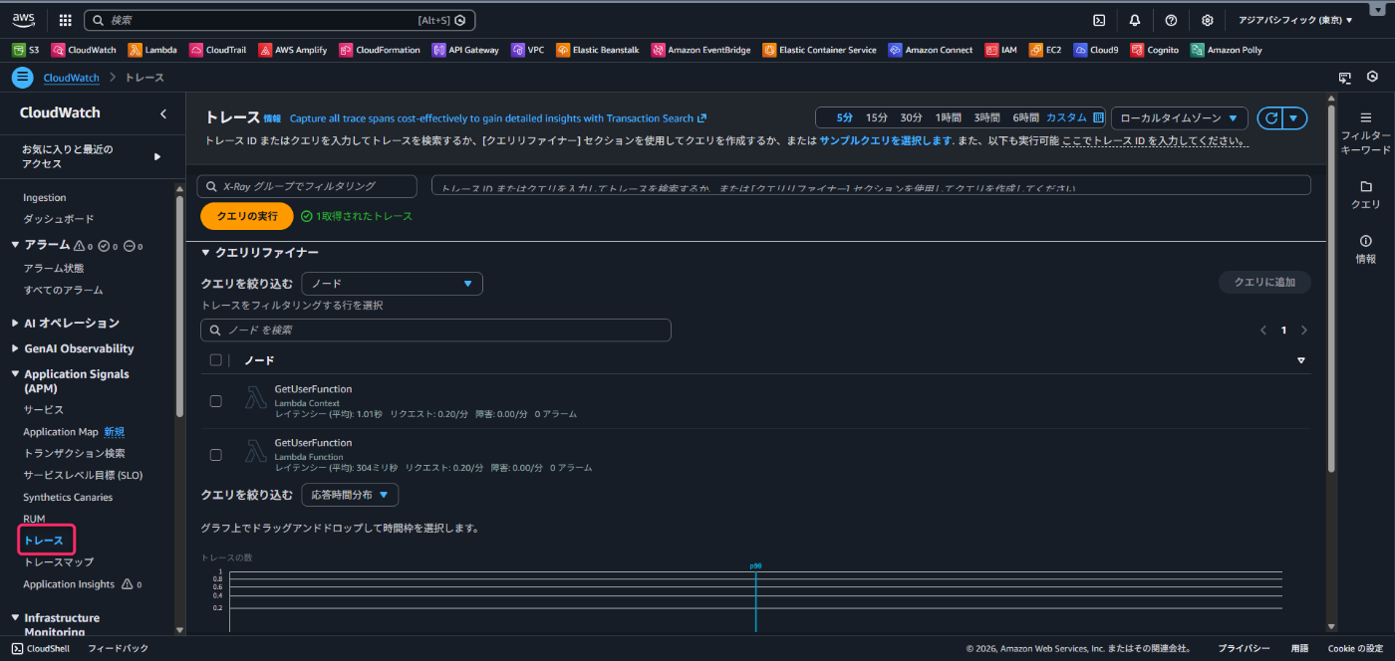Select 6時間 time range
The image size is (1395, 661).
(x=1025, y=117)
